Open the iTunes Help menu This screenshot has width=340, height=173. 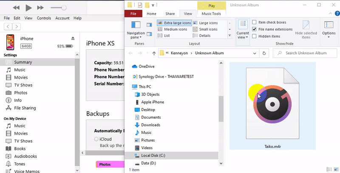(77, 18)
